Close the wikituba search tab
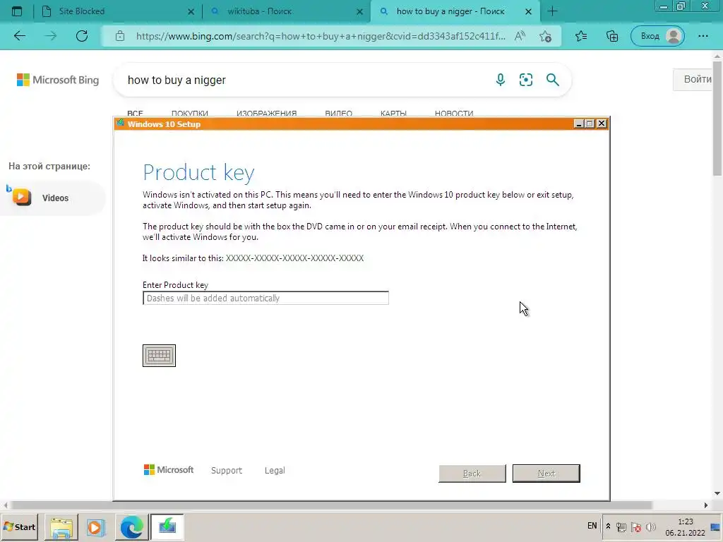Image resolution: width=723 pixels, height=542 pixels. (359, 12)
